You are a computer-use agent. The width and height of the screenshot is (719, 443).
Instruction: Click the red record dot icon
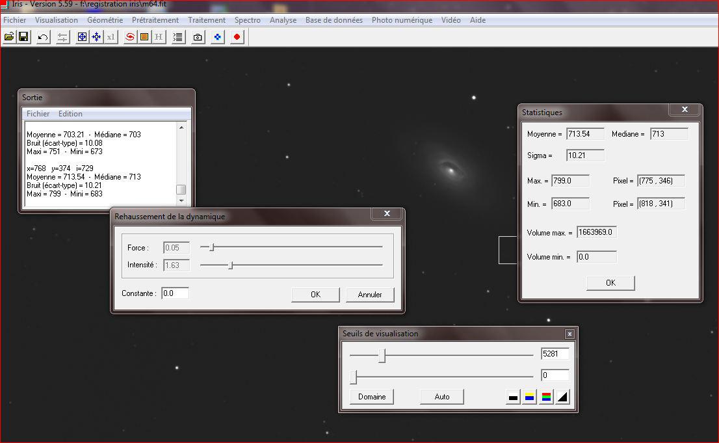pyautogui.click(x=237, y=37)
